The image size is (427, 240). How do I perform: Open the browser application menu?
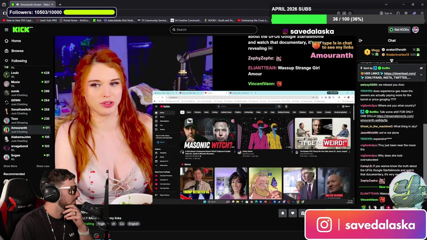[422, 13]
